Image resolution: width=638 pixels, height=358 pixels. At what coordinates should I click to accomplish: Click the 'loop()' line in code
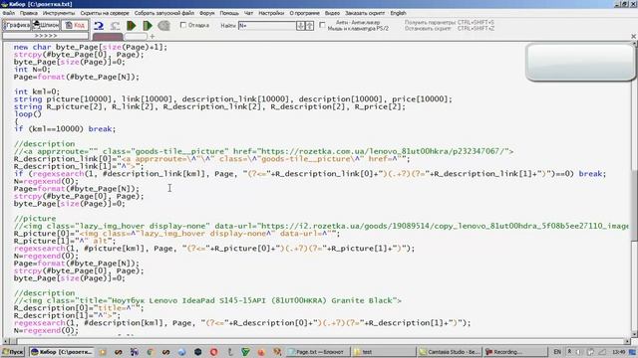(28, 114)
